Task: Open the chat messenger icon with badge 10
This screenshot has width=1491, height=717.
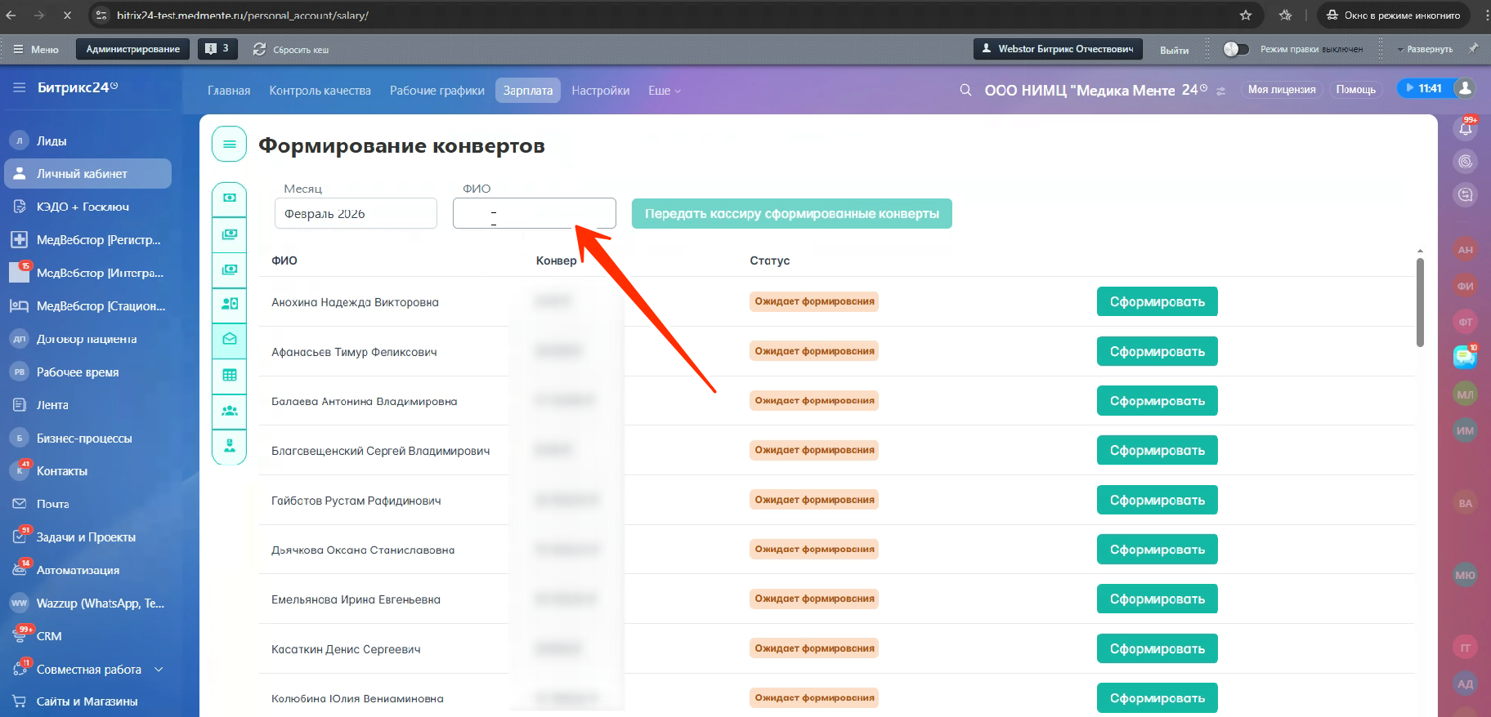Action: click(x=1465, y=357)
